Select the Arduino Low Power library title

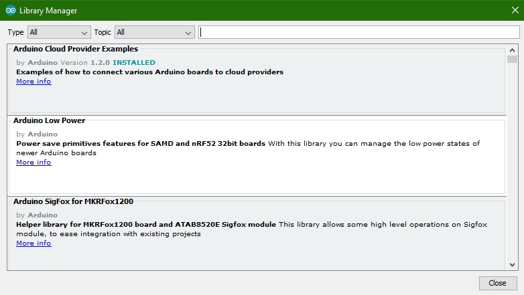click(49, 120)
